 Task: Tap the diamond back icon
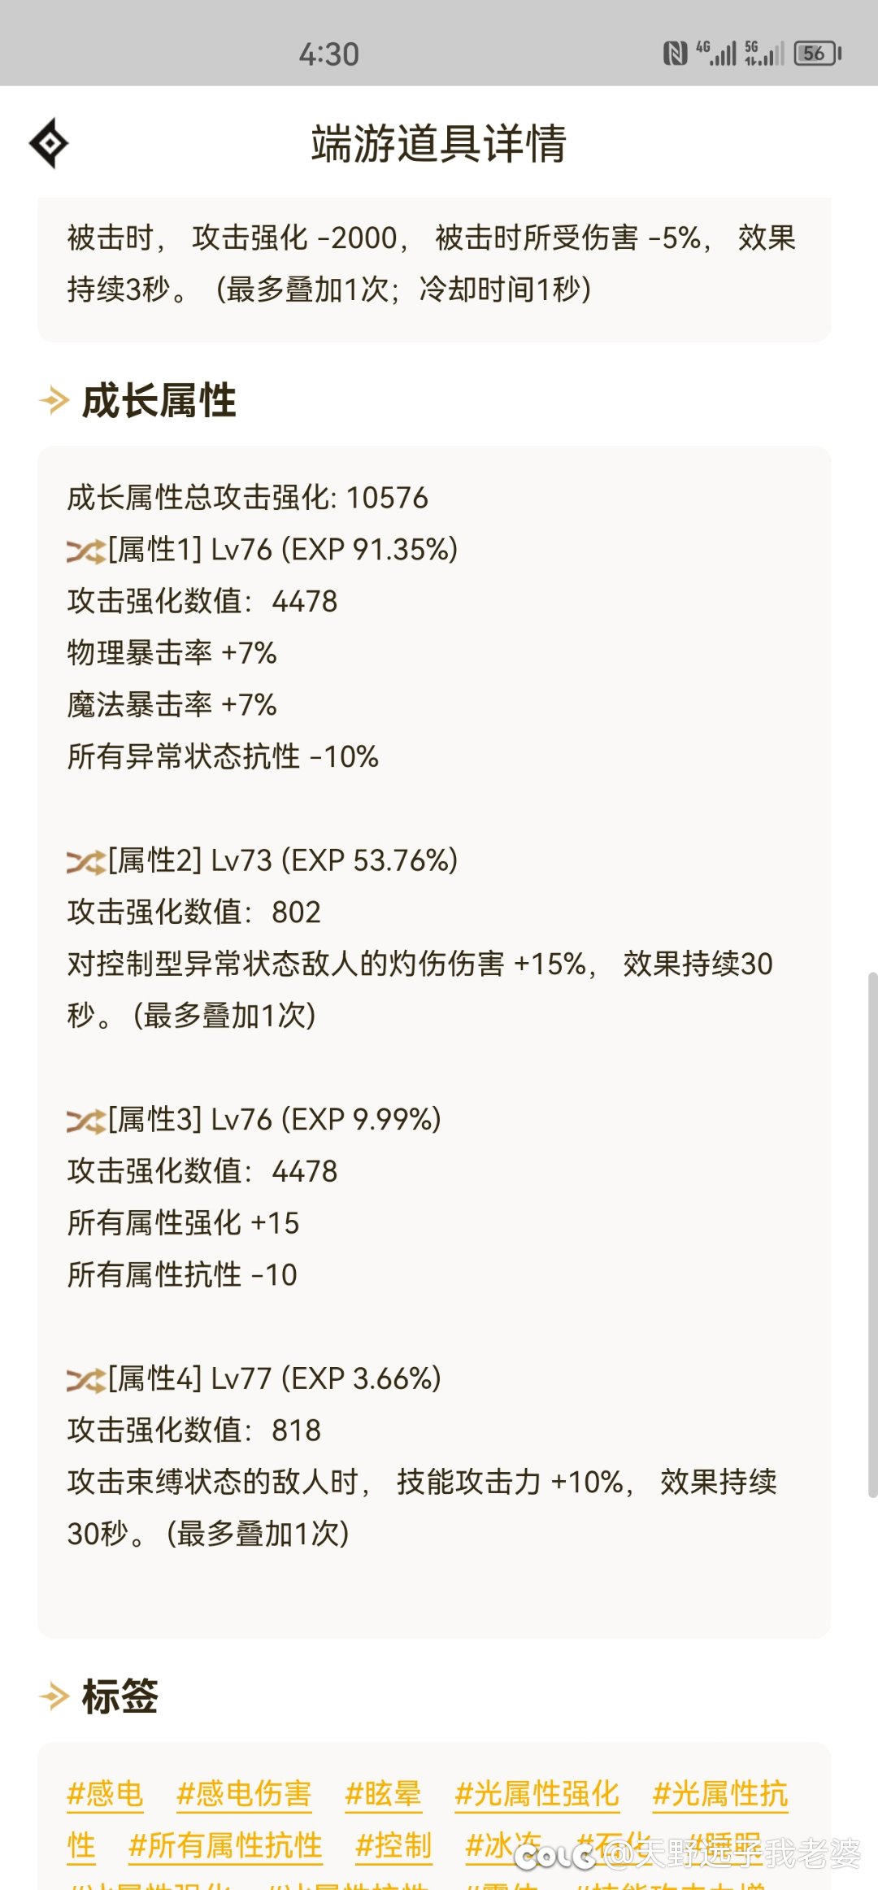pyautogui.click(x=49, y=143)
